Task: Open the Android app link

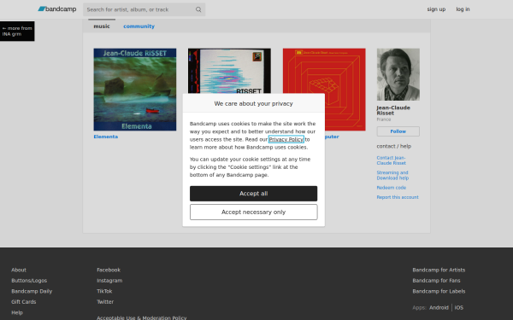Action: (x=439, y=307)
